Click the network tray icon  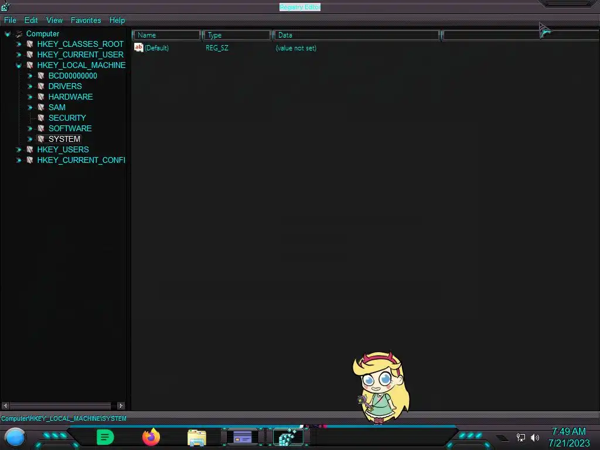pyautogui.click(x=521, y=437)
